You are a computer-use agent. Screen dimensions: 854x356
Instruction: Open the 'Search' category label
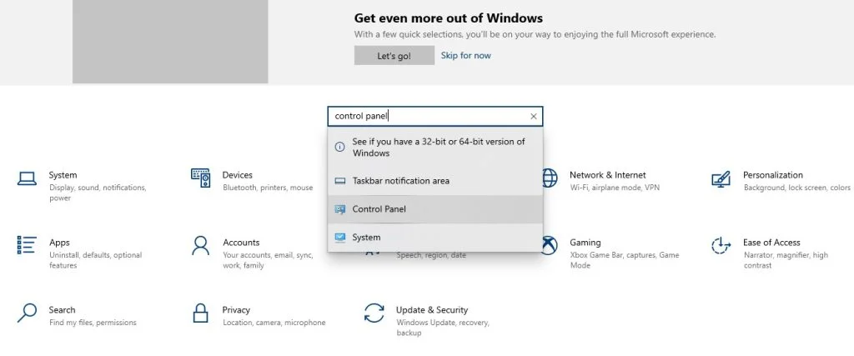click(62, 310)
